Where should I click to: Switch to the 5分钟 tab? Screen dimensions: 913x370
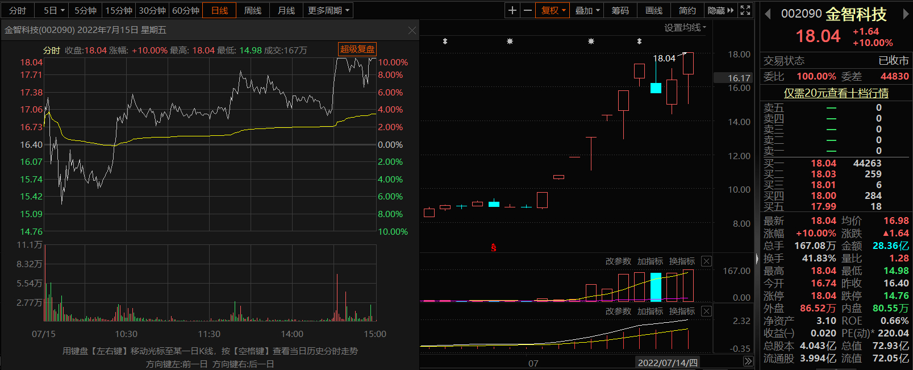85,10
